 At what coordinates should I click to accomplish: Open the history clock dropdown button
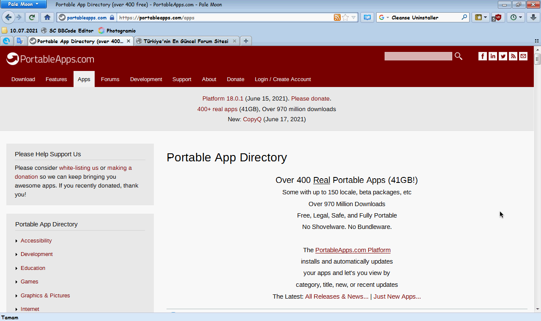point(516,17)
